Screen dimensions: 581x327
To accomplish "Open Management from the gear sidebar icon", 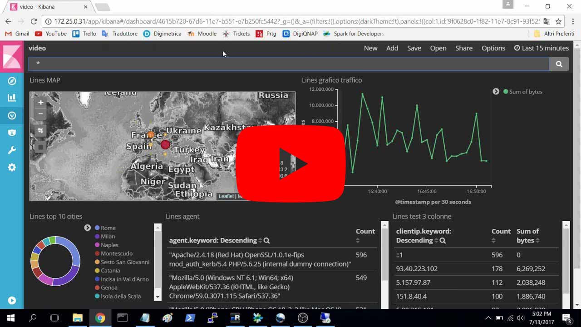I will [12, 168].
